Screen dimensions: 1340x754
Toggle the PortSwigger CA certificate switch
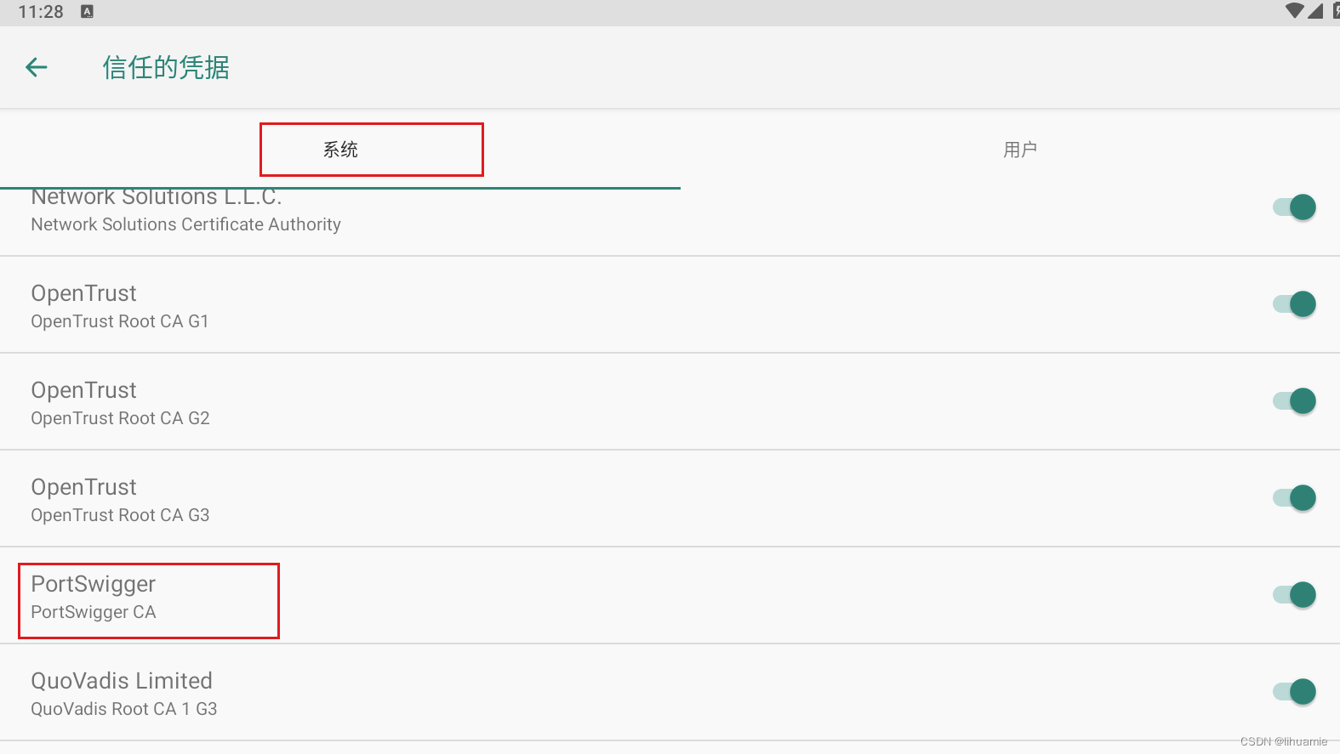pyautogui.click(x=1294, y=595)
